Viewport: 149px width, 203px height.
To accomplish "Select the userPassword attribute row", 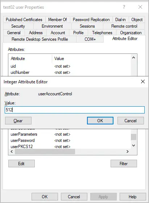I will (x=70, y=140).
